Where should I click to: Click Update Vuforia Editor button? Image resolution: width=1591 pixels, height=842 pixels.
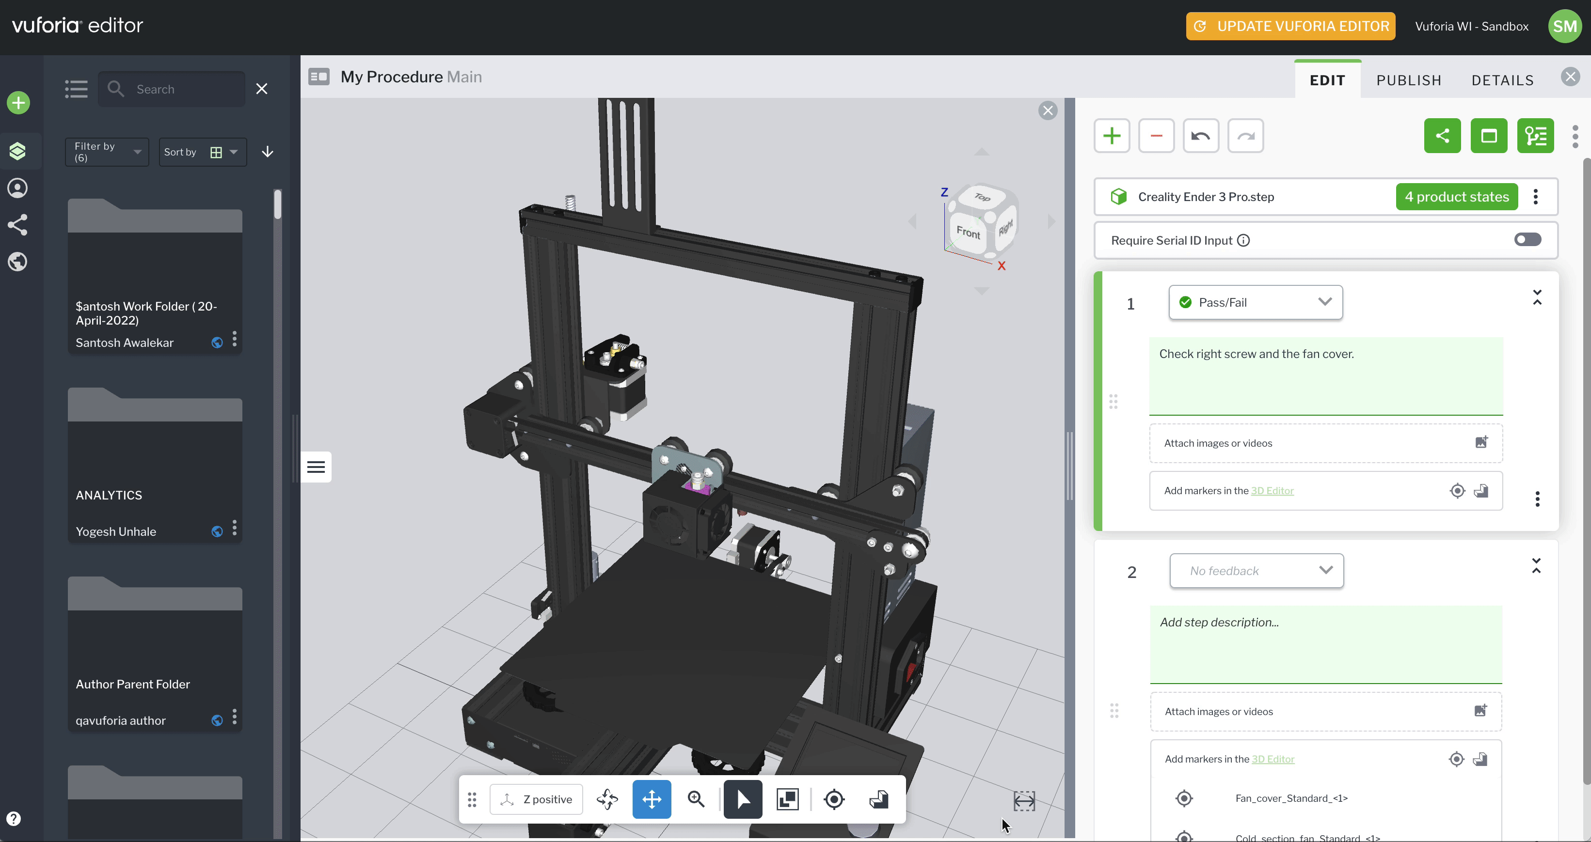coord(1290,26)
